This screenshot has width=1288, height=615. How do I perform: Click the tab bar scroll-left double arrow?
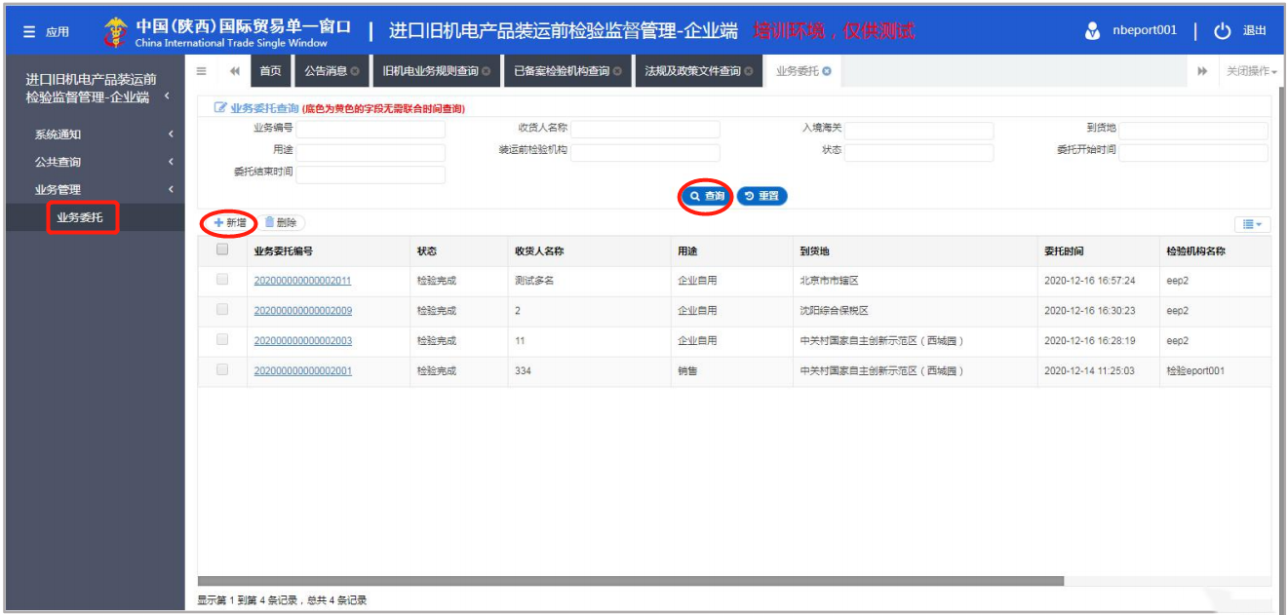pyautogui.click(x=235, y=71)
